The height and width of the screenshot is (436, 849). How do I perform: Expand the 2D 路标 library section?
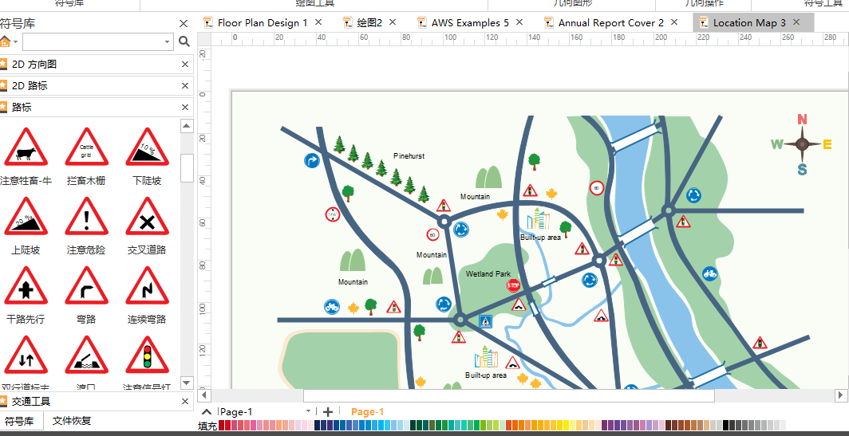97,85
